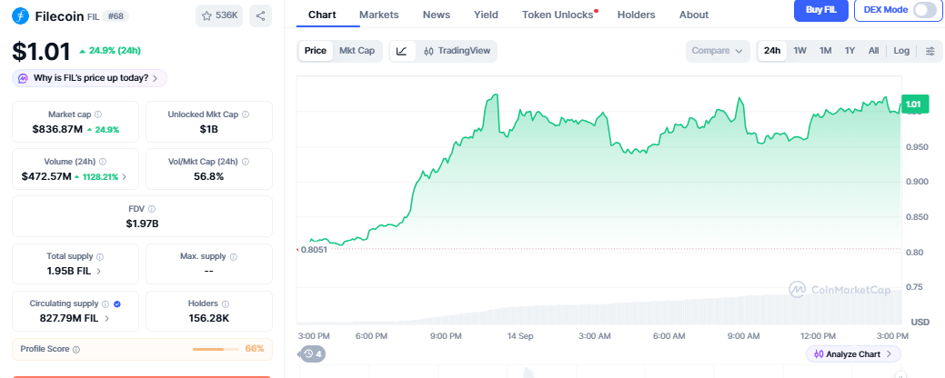Set chart range to All
Viewport: 945px width, 378px height.
873,51
